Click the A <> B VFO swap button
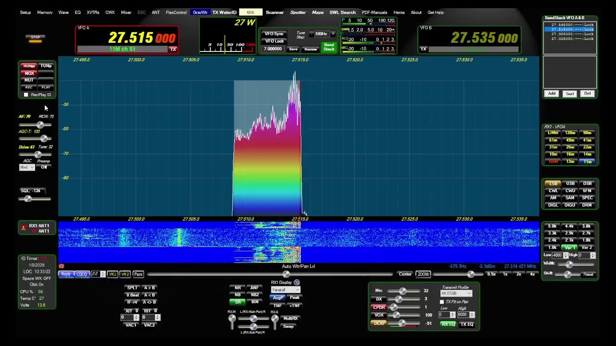Viewport: 616px width, 346px height. 149,302
